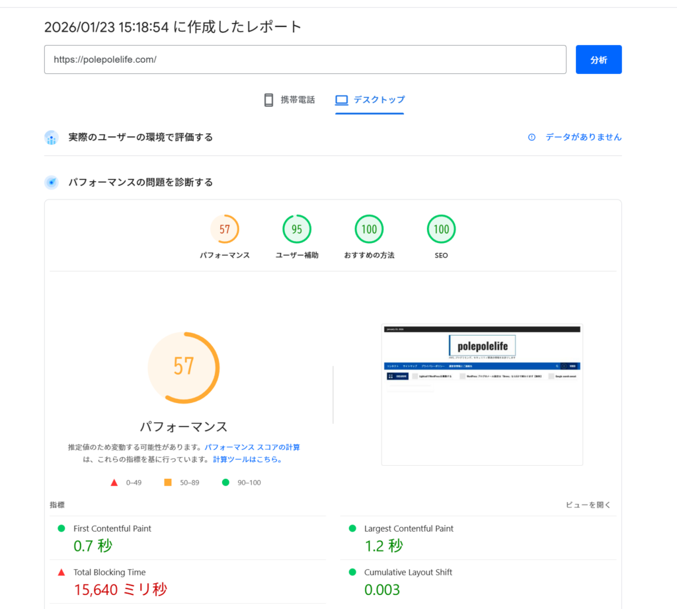The width and height of the screenshot is (677, 609).
Task: Click ビューを開く to expand metrics view
Action: click(x=588, y=505)
